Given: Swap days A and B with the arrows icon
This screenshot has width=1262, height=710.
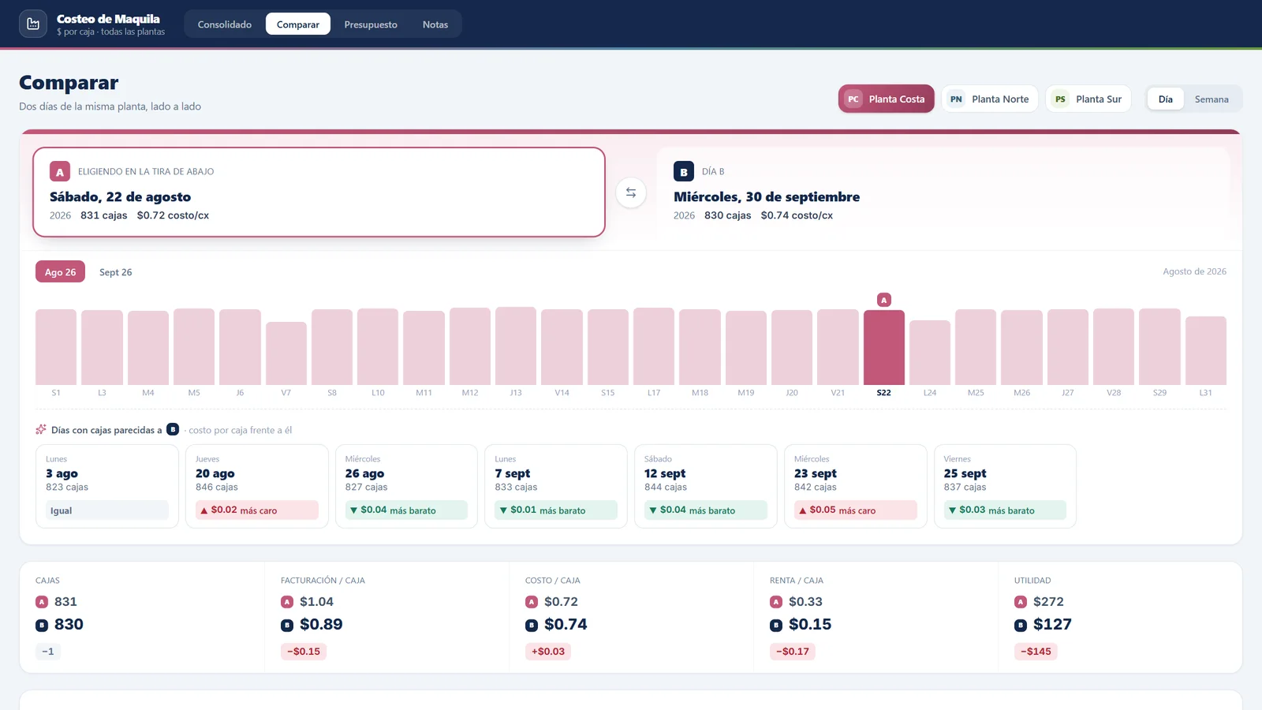Looking at the screenshot, I should point(631,192).
